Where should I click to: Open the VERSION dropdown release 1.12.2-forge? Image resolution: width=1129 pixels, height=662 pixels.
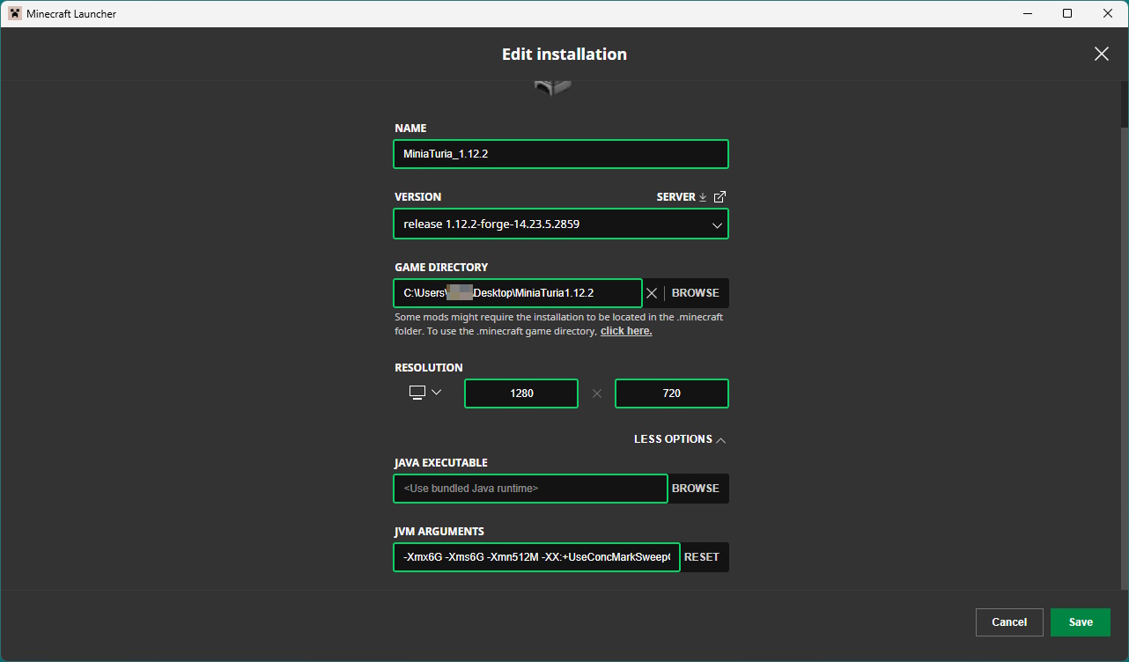(x=561, y=224)
